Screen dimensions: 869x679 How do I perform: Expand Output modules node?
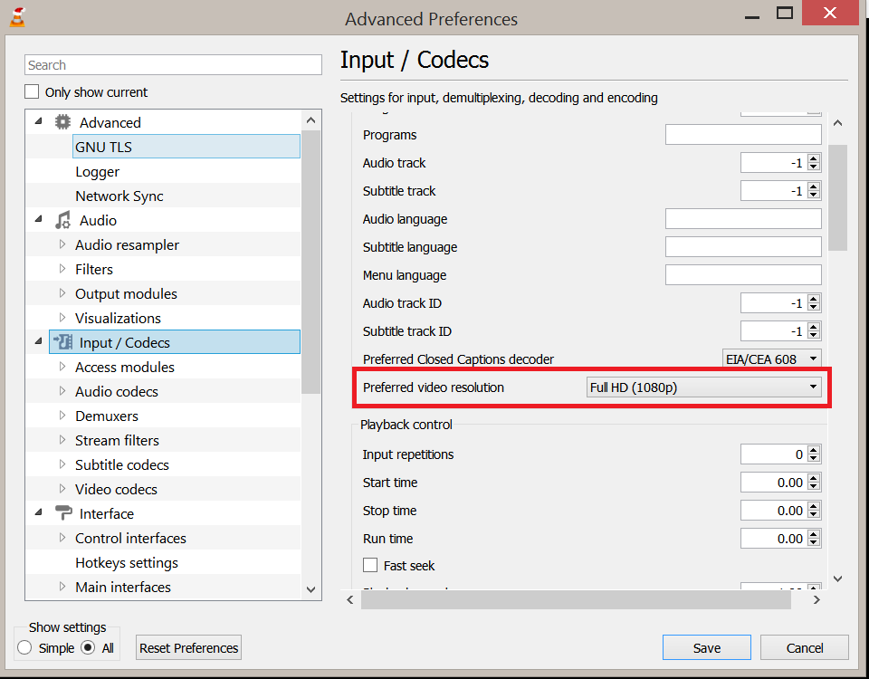pos(62,292)
